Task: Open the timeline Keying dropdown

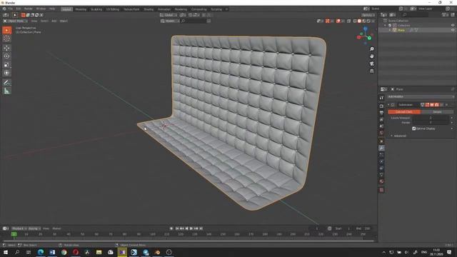Action: pyautogui.click(x=34, y=228)
